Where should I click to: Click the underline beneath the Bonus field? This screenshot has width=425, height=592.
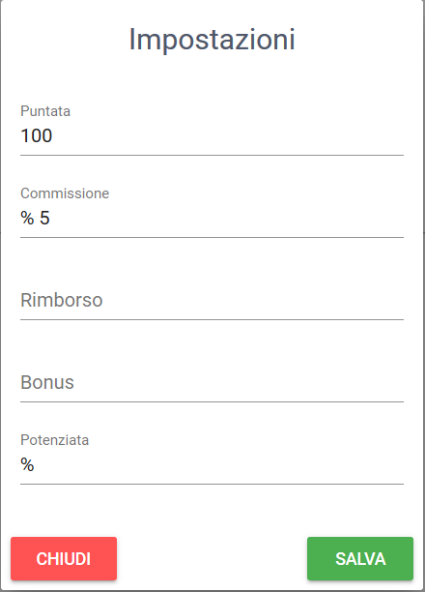tap(212, 401)
